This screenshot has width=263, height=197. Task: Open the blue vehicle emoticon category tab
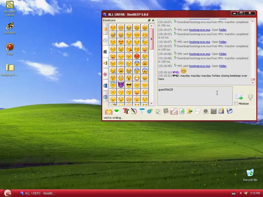(x=106, y=86)
